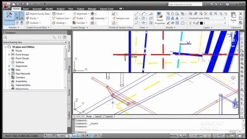Screen dimensions: 247x139
Task: Open the Express Tools ribbon tab
Action: coord(107,8)
